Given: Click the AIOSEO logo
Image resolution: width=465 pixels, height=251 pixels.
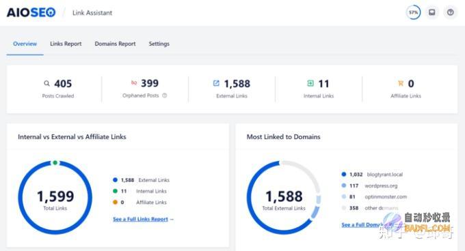Looking at the screenshot, I should click(x=31, y=12).
